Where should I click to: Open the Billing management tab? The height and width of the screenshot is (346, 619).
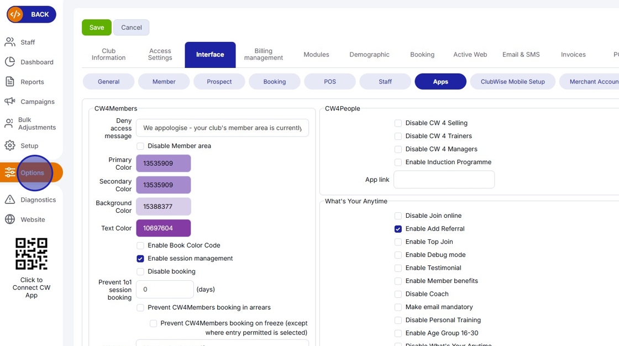(x=263, y=55)
